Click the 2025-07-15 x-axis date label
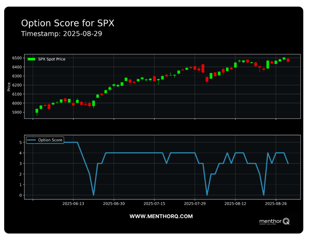This screenshot has width=312, height=237. (154, 204)
